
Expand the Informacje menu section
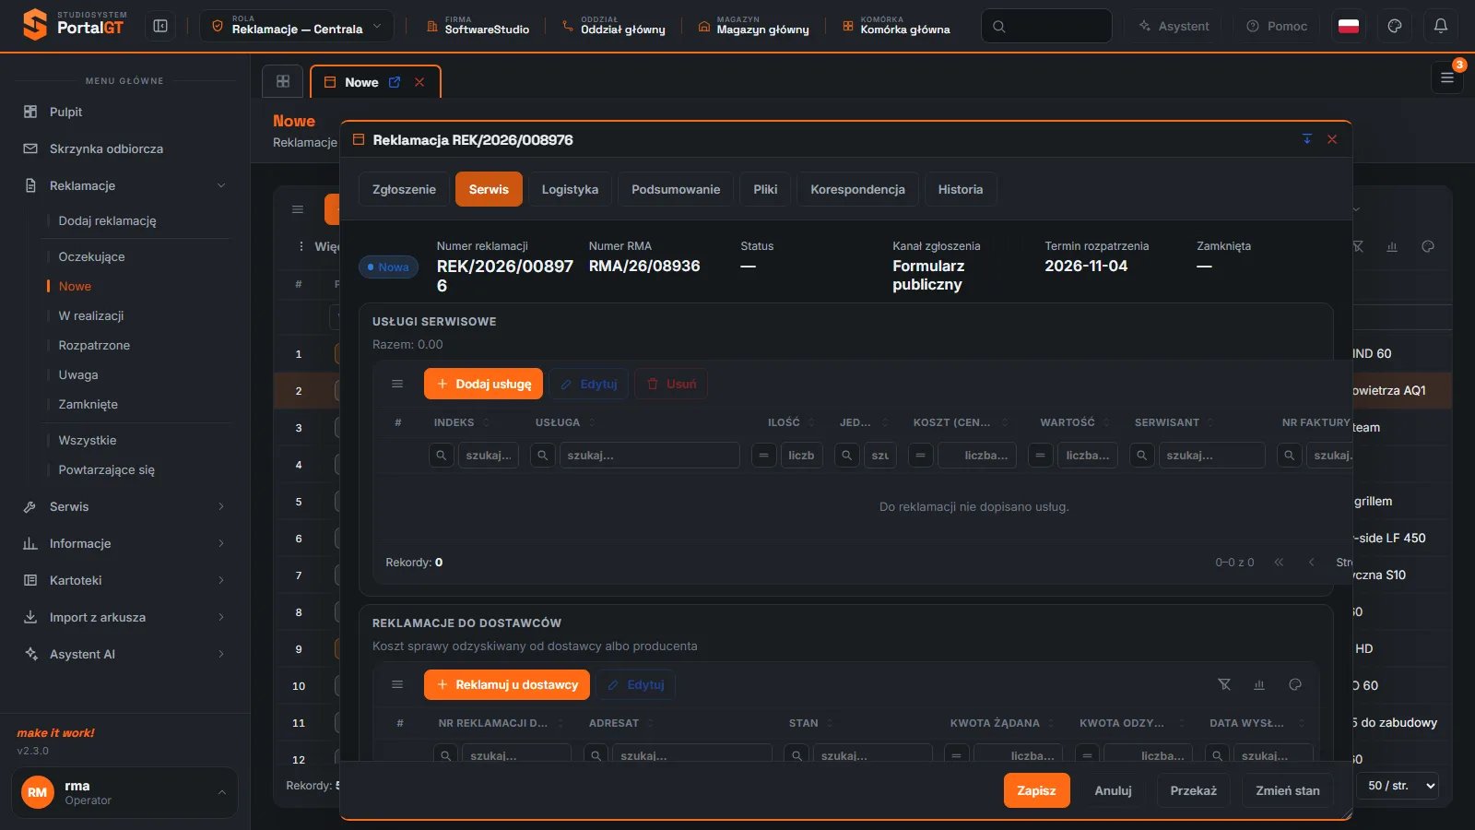(x=124, y=543)
